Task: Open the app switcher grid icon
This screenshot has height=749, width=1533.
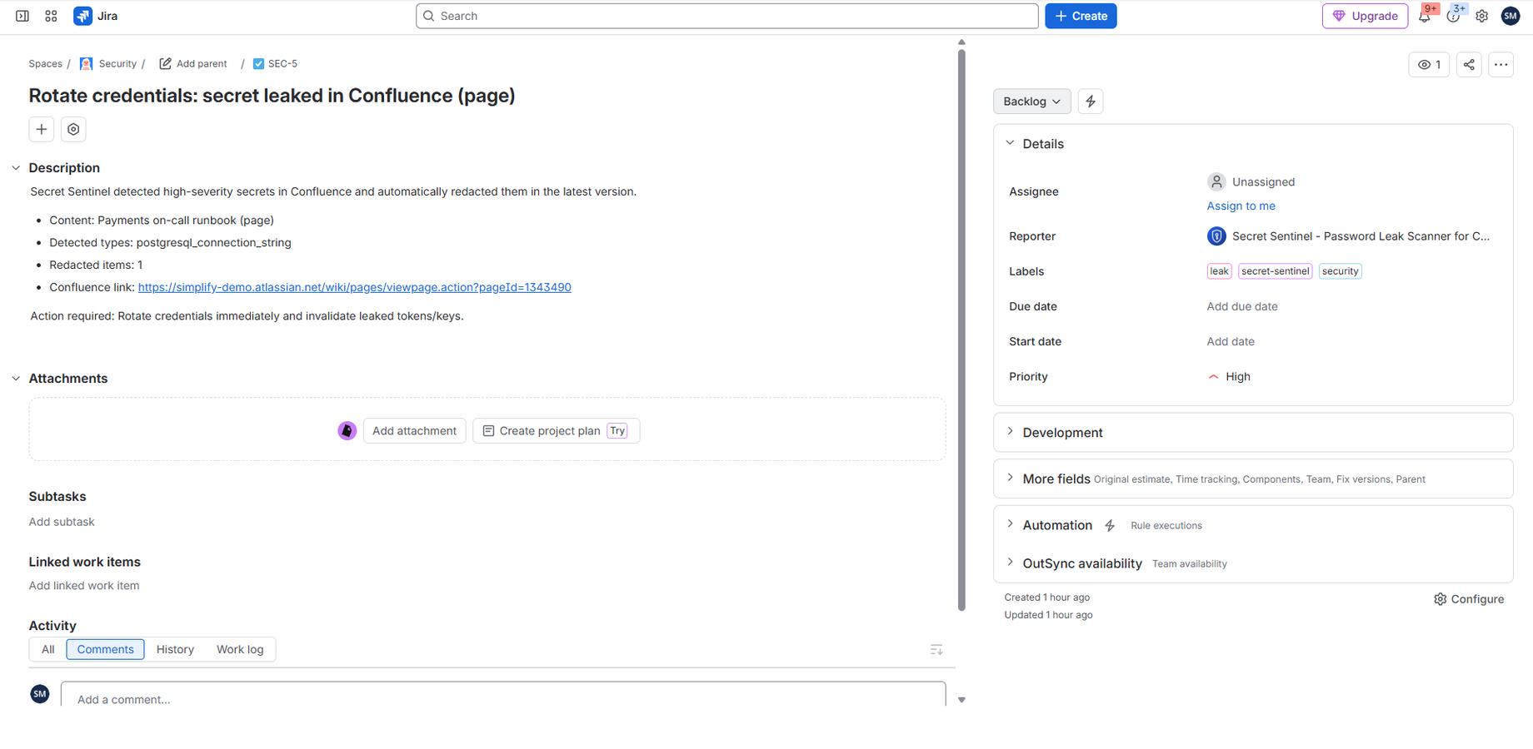Action: [51, 16]
